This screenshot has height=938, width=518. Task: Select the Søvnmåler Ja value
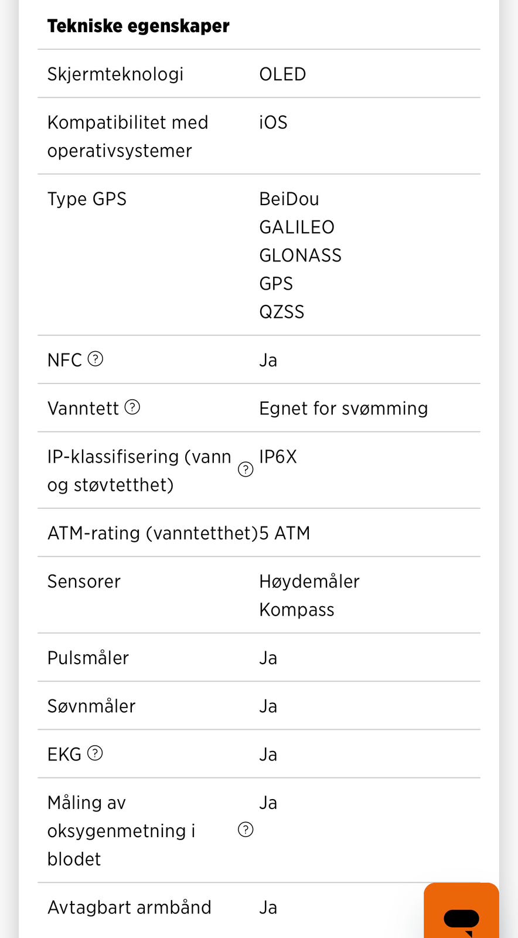[x=268, y=705]
